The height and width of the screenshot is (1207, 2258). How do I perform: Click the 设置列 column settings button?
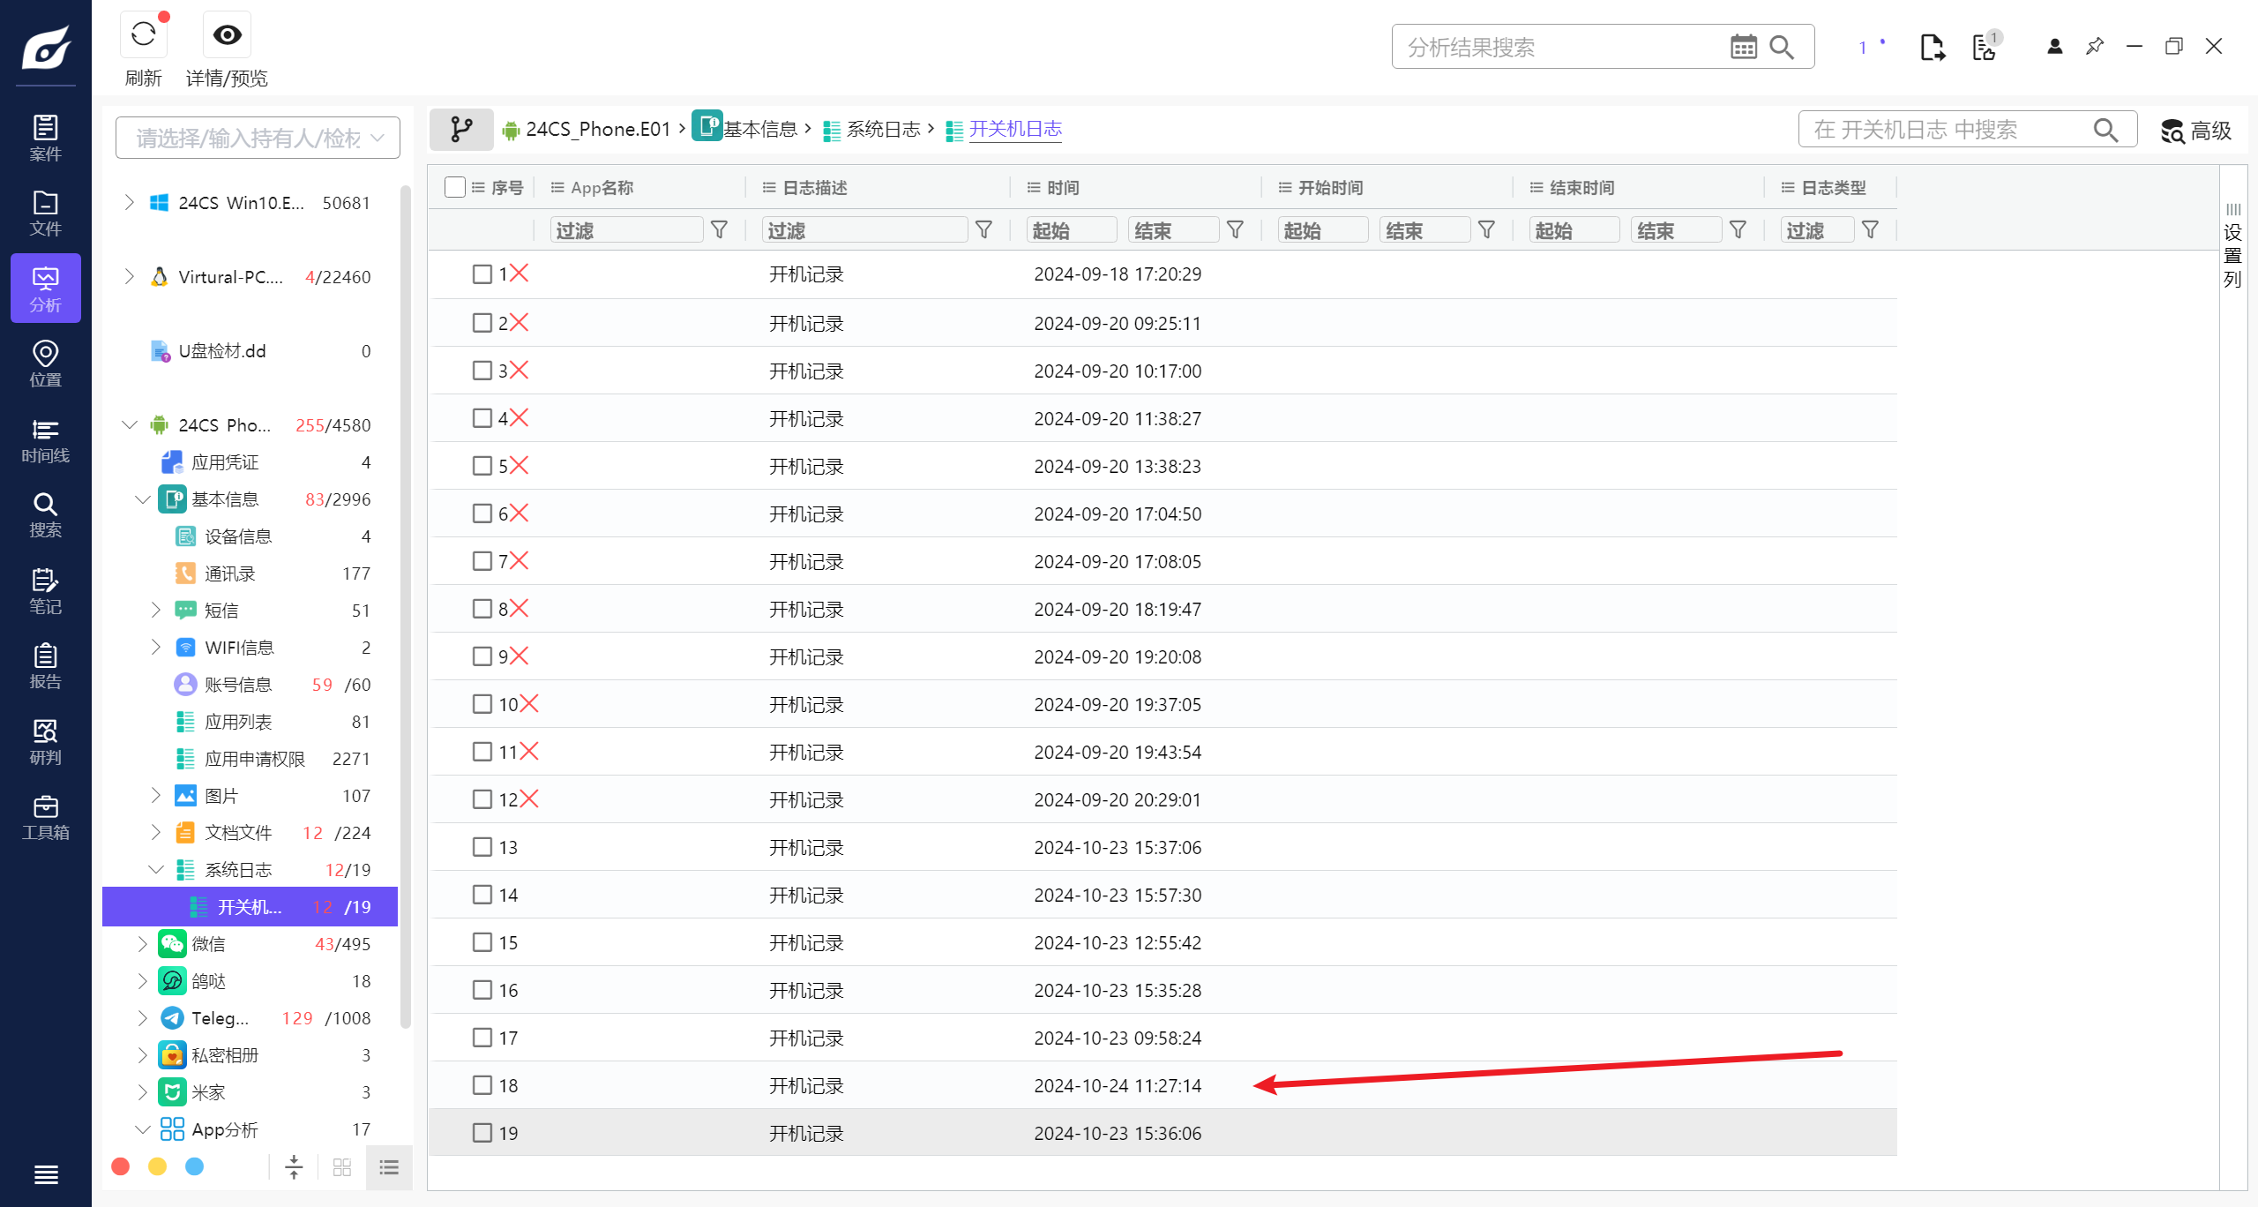[2232, 245]
